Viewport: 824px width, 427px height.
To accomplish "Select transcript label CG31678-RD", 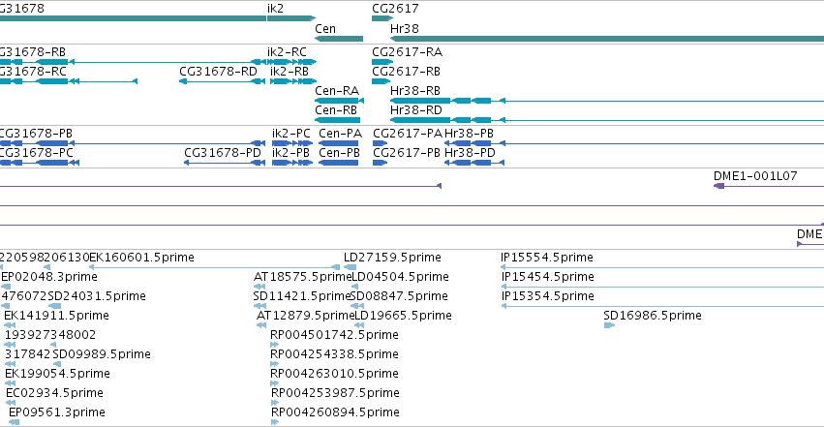I will pos(218,72).
